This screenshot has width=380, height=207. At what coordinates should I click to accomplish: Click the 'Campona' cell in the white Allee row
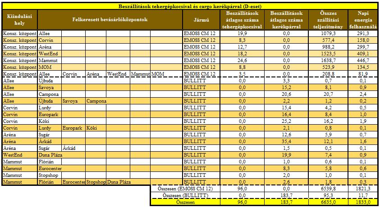click(49, 94)
